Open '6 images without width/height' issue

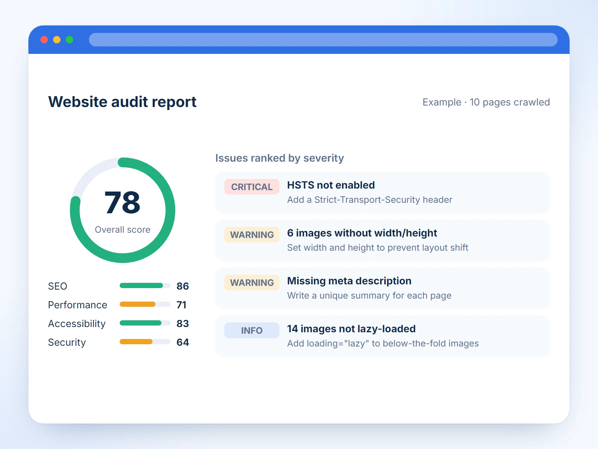pyautogui.click(x=362, y=233)
